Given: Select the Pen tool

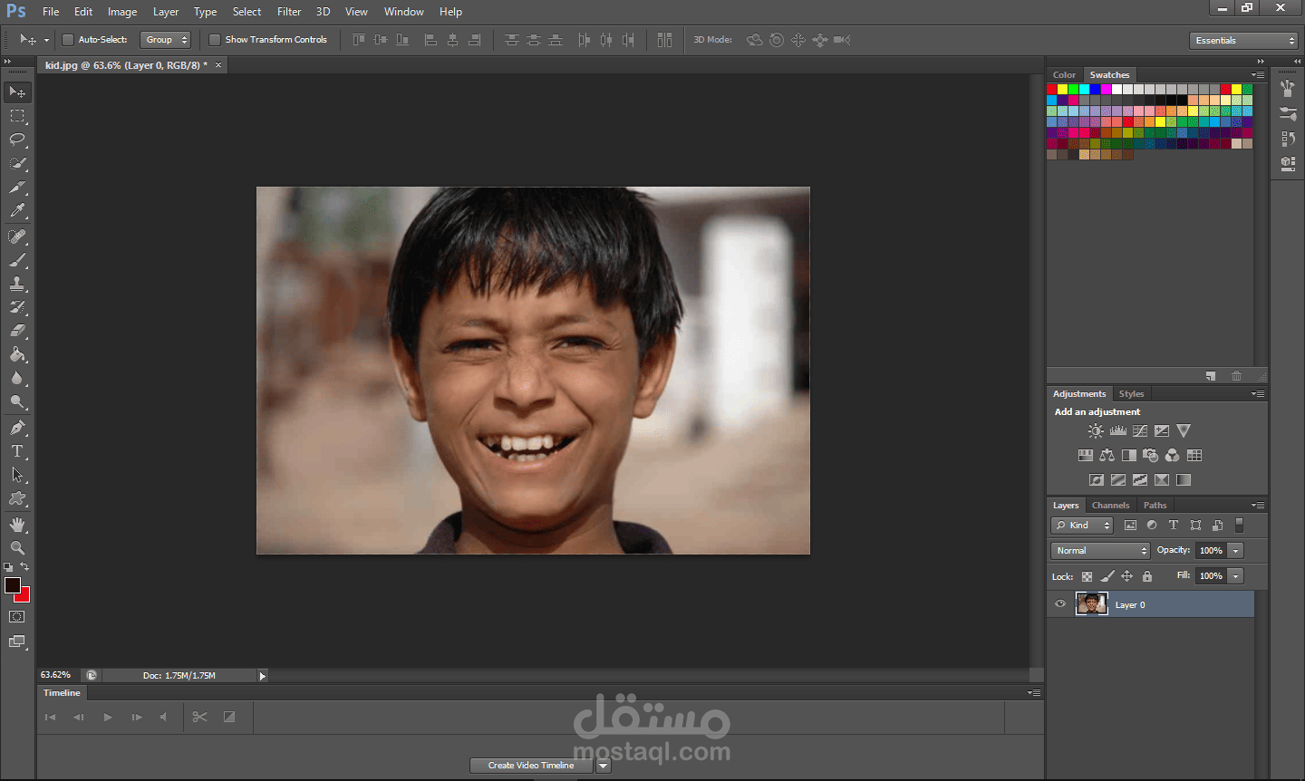Looking at the screenshot, I should (x=17, y=428).
